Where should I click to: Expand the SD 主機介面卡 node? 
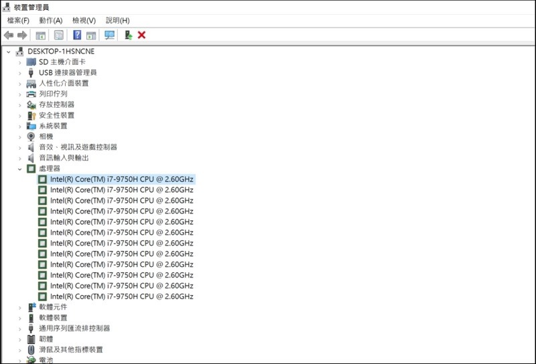(19, 62)
